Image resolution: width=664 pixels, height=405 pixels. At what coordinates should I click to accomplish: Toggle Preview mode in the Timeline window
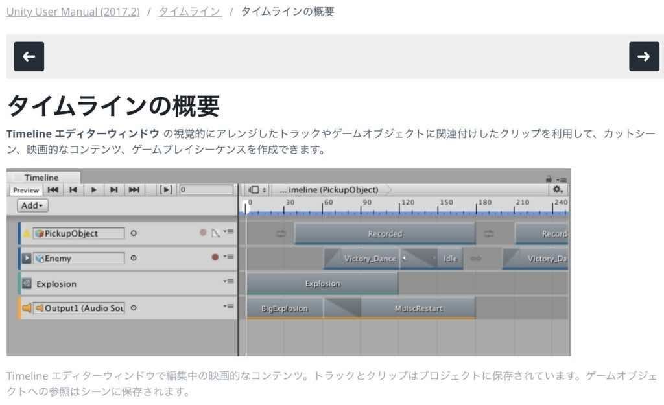coord(27,190)
